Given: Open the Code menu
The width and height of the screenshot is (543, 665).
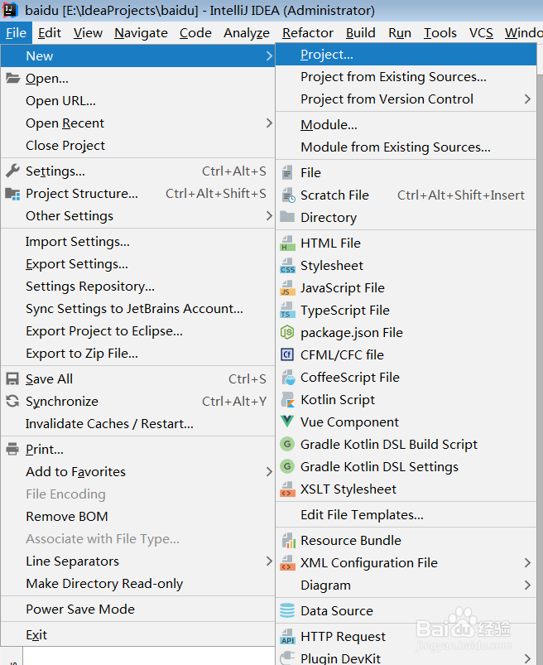Looking at the screenshot, I should click(x=195, y=32).
